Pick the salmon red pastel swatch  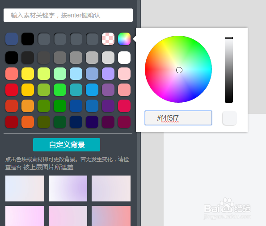pos(12,74)
